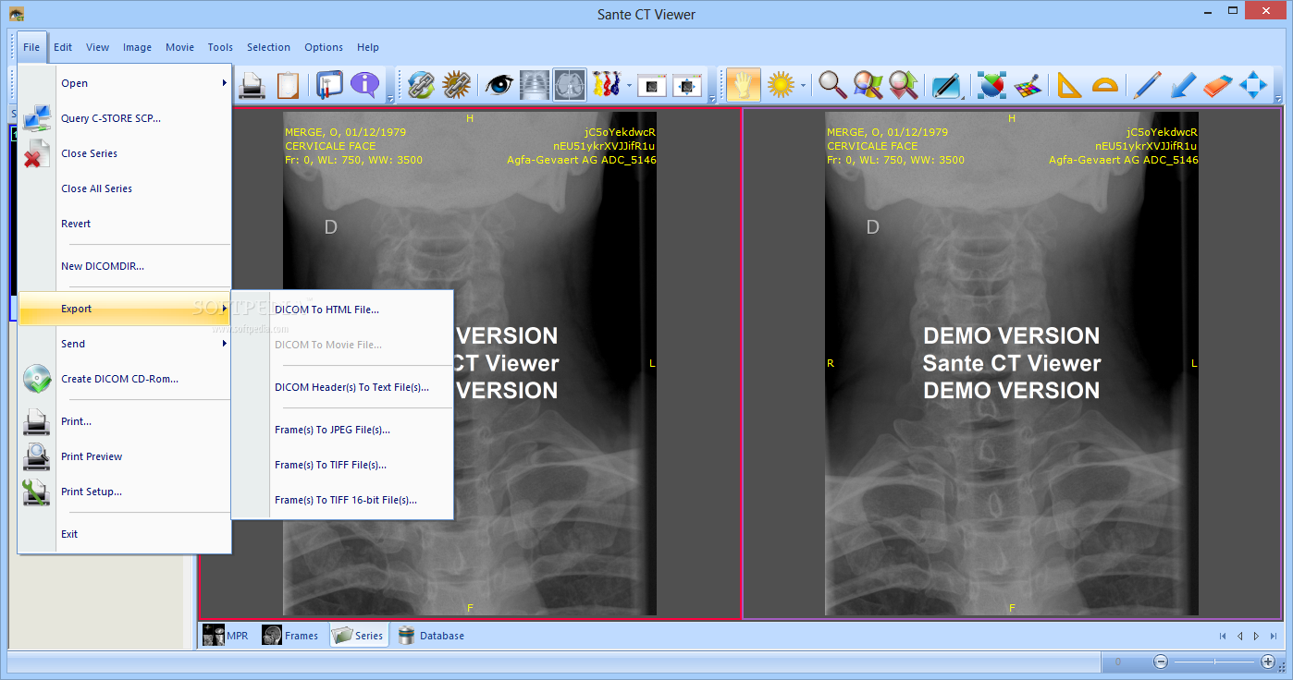Image resolution: width=1293 pixels, height=680 pixels.
Task: Choose Create DICOM CD-Rom... entry
Action: (125, 379)
